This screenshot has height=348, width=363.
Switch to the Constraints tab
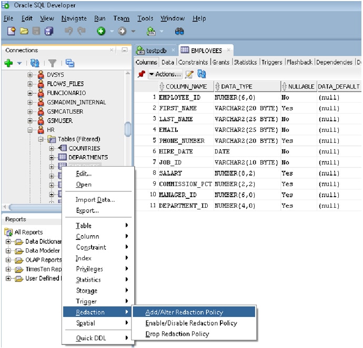click(x=193, y=62)
